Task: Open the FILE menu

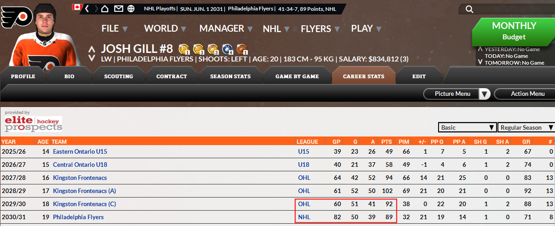Action: 115,28
